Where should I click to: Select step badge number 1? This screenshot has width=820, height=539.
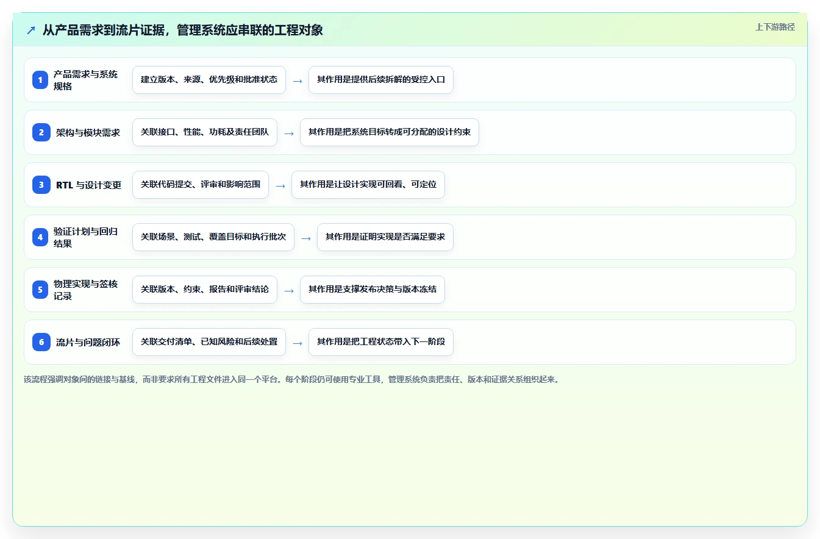coord(40,80)
